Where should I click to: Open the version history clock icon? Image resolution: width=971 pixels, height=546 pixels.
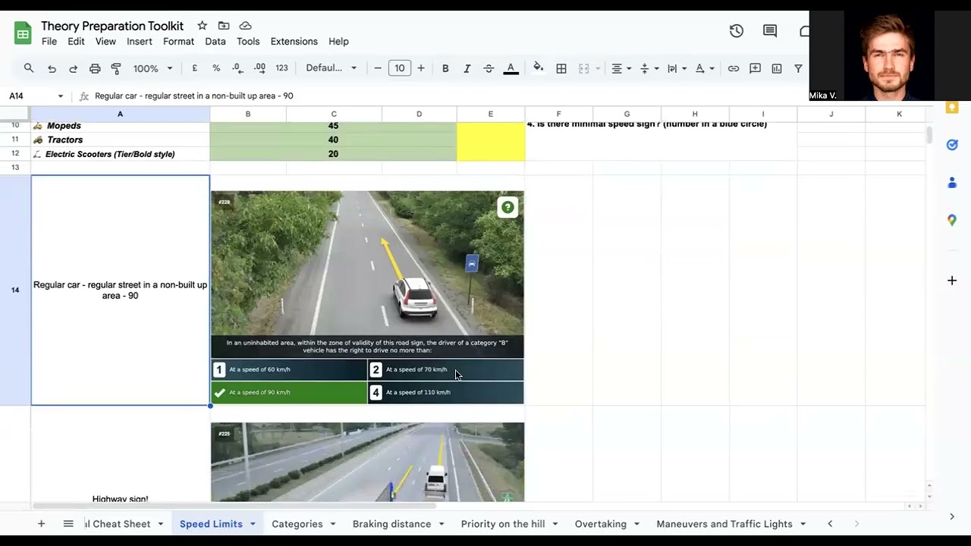(736, 31)
